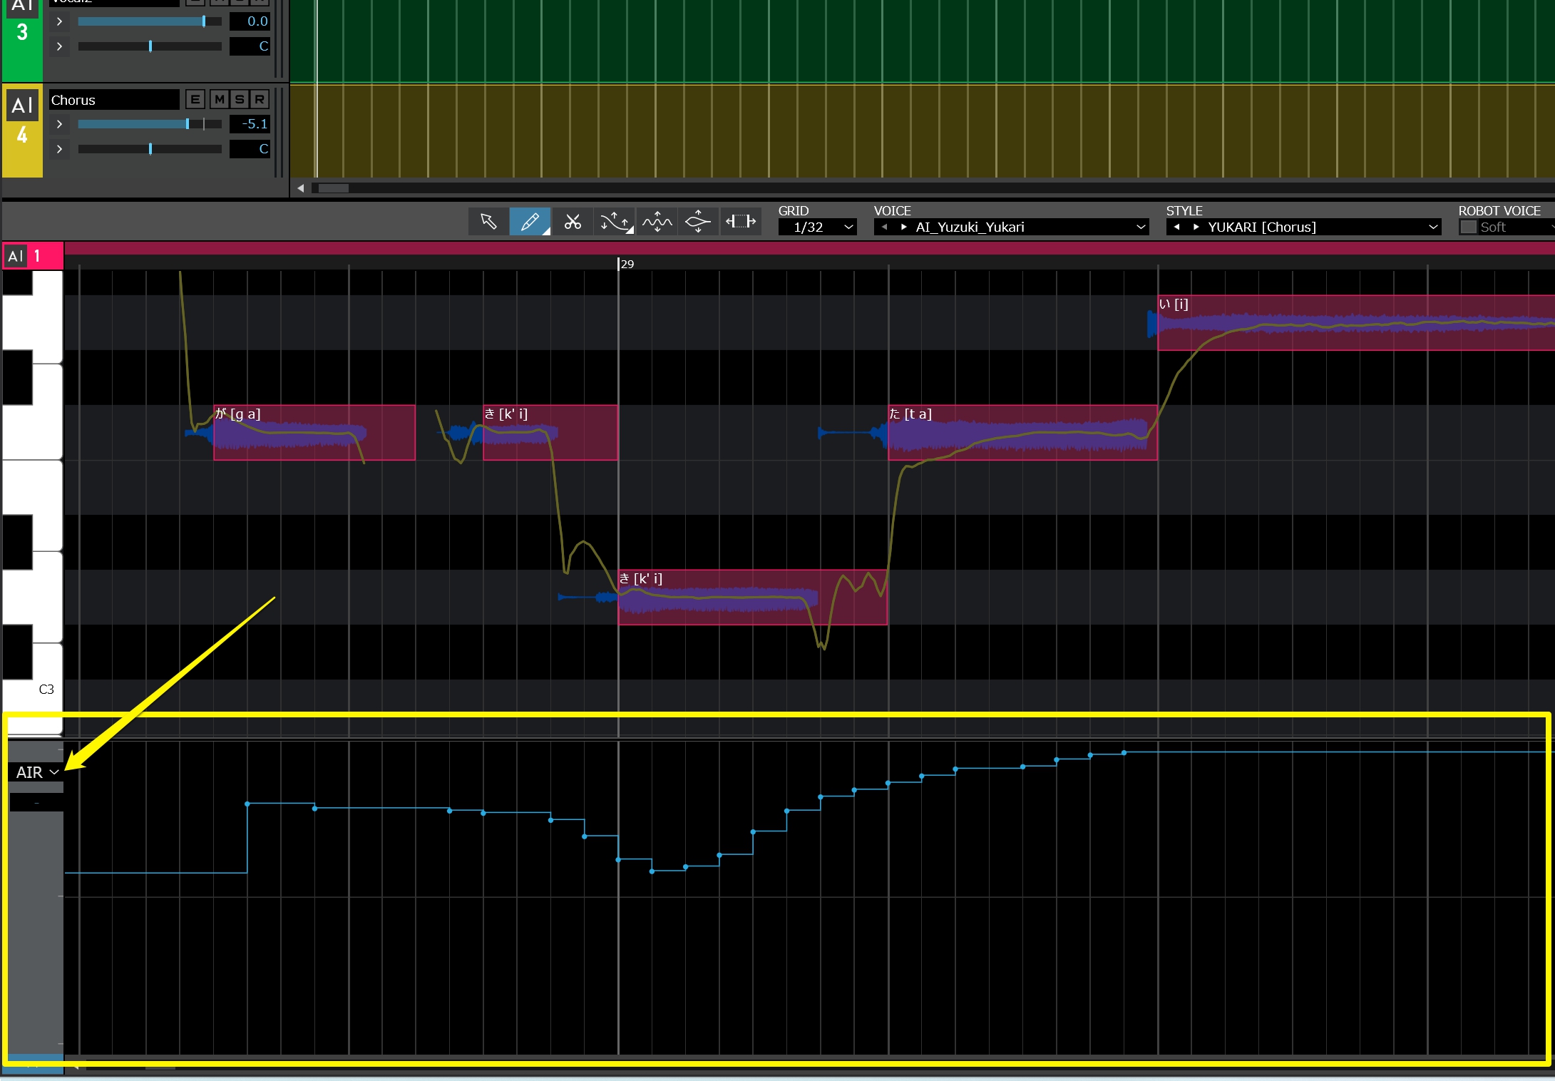Click the -5.1 volume value field

[250, 124]
